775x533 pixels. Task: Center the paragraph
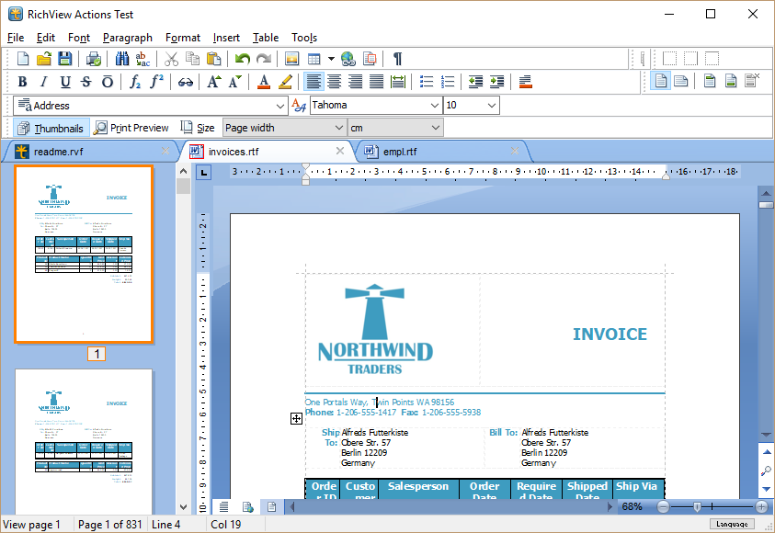coord(335,82)
